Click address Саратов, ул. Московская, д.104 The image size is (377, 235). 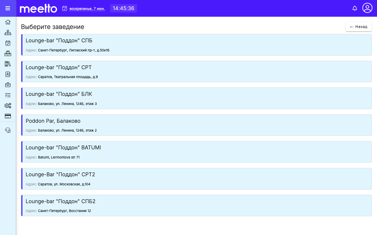click(x=64, y=184)
